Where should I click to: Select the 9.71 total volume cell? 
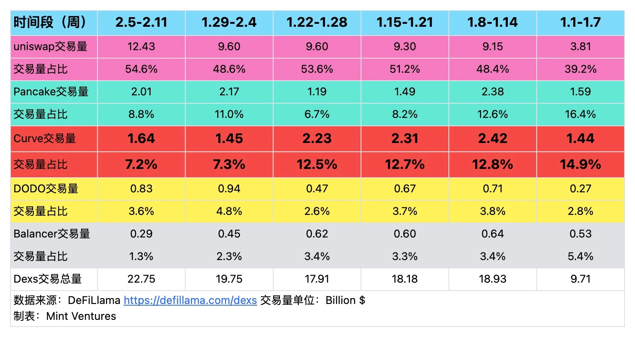(x=580, y=279)
